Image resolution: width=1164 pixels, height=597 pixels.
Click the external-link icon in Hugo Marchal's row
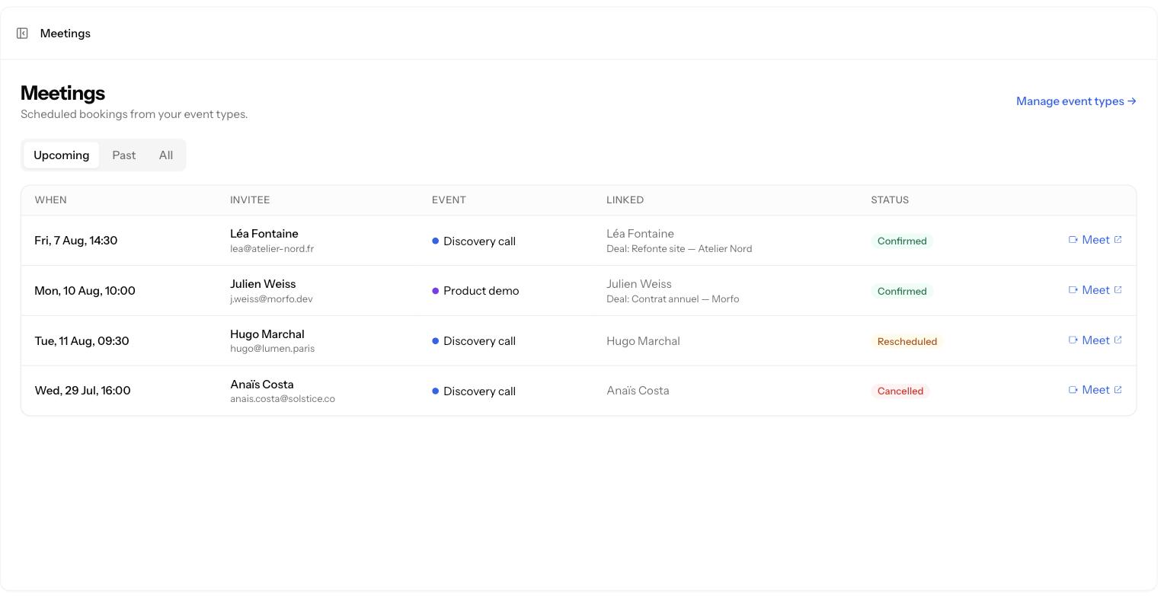tap(1118, 340)
